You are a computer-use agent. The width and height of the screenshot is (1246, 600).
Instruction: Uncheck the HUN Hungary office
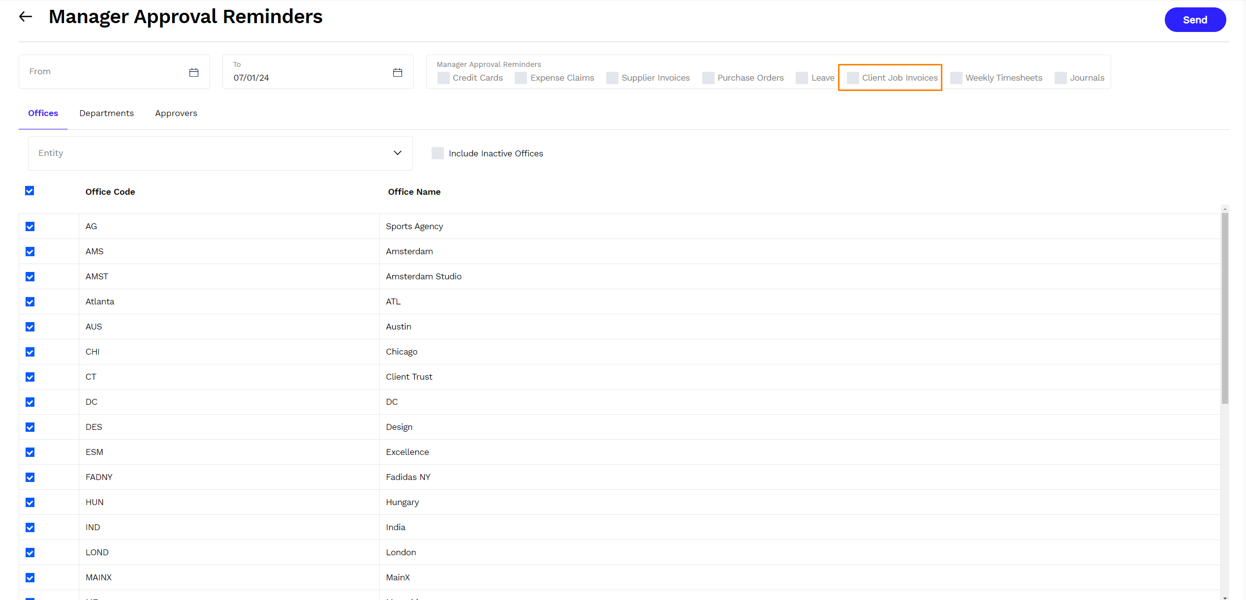(x=30, y=503)
